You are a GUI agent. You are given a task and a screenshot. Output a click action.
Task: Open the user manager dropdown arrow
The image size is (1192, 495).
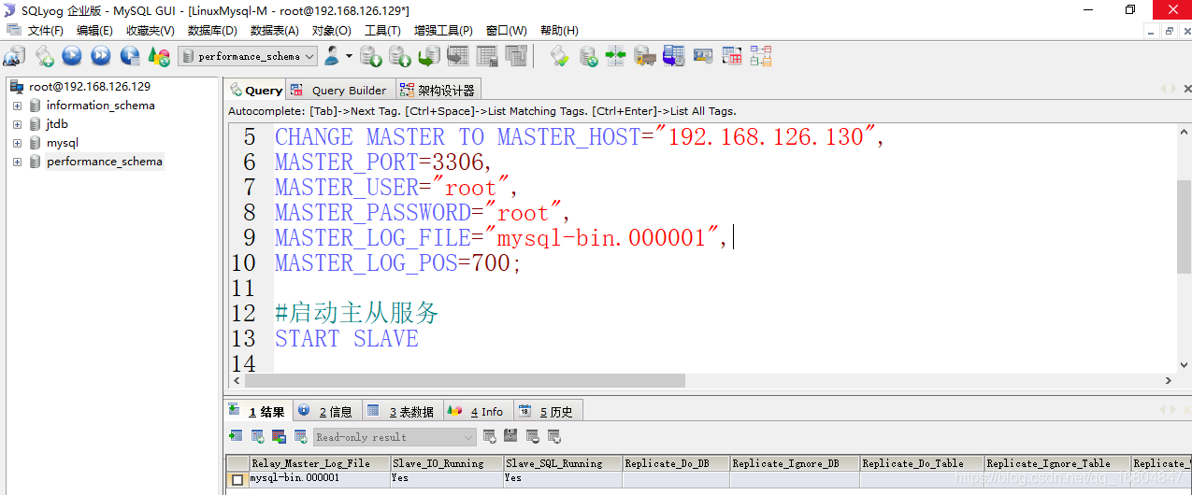coord(349,56)
